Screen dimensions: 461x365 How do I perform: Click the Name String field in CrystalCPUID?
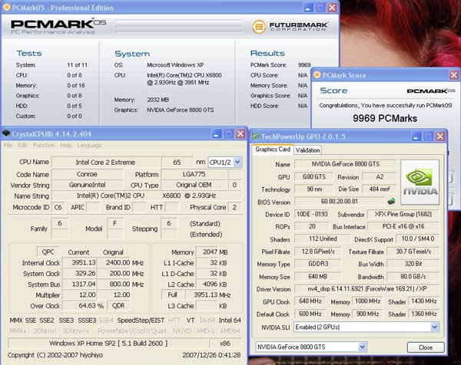pyautogui.click(x=147, y=196)
